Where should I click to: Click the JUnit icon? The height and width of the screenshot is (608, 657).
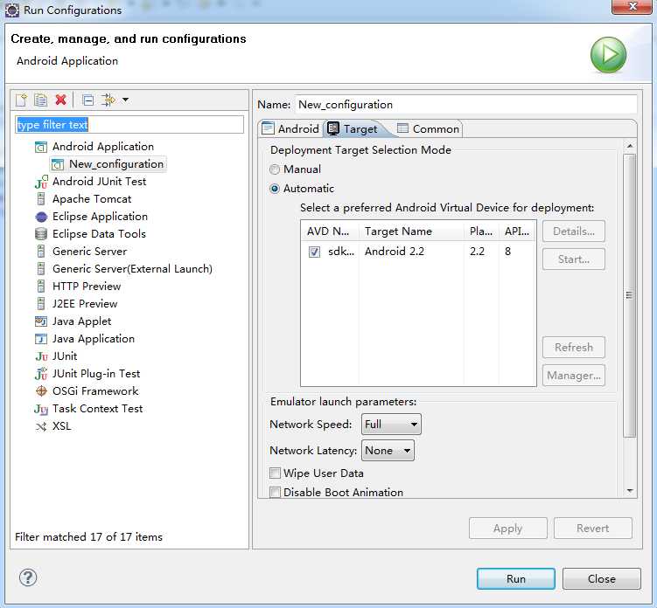[41, 356]
